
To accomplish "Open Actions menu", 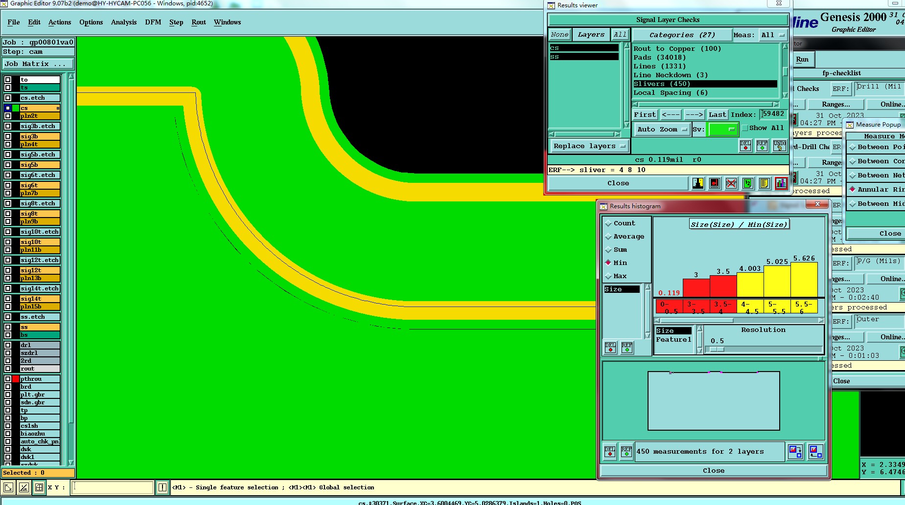I will (60, 22).
